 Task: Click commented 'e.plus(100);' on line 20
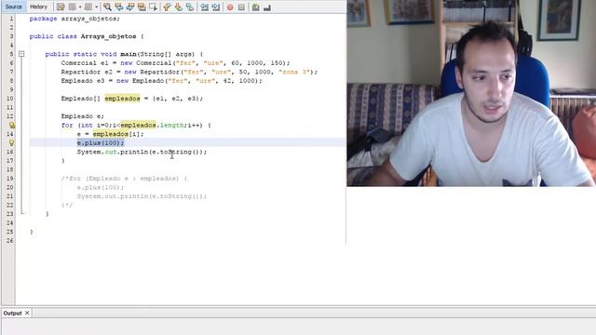(101, 187)
